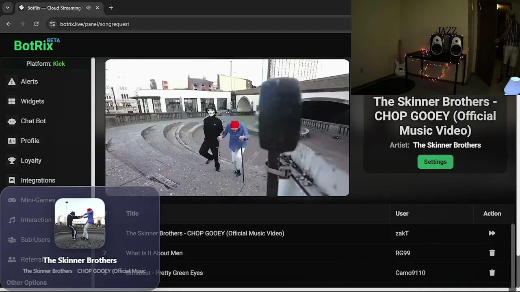The image size is (520, 292).
Task: Click the BotRix BETA logo
Action: coord(37,45)
